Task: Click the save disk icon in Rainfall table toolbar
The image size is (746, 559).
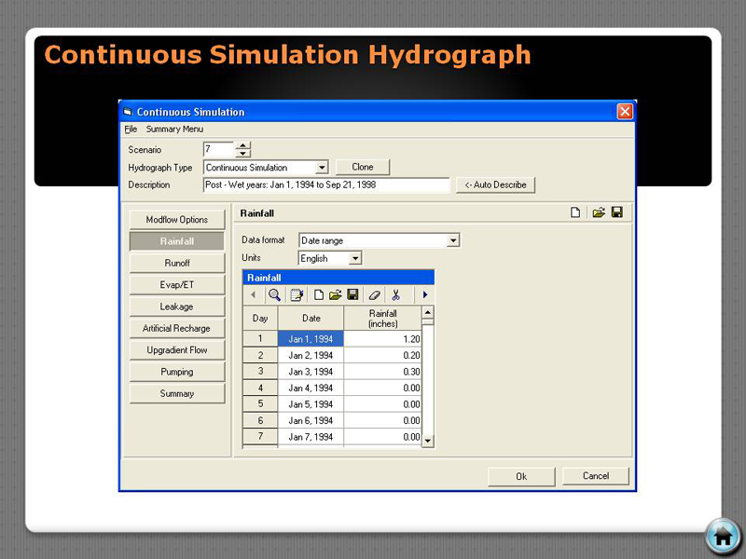Action: pyautogui.click(x=352, y=294)
